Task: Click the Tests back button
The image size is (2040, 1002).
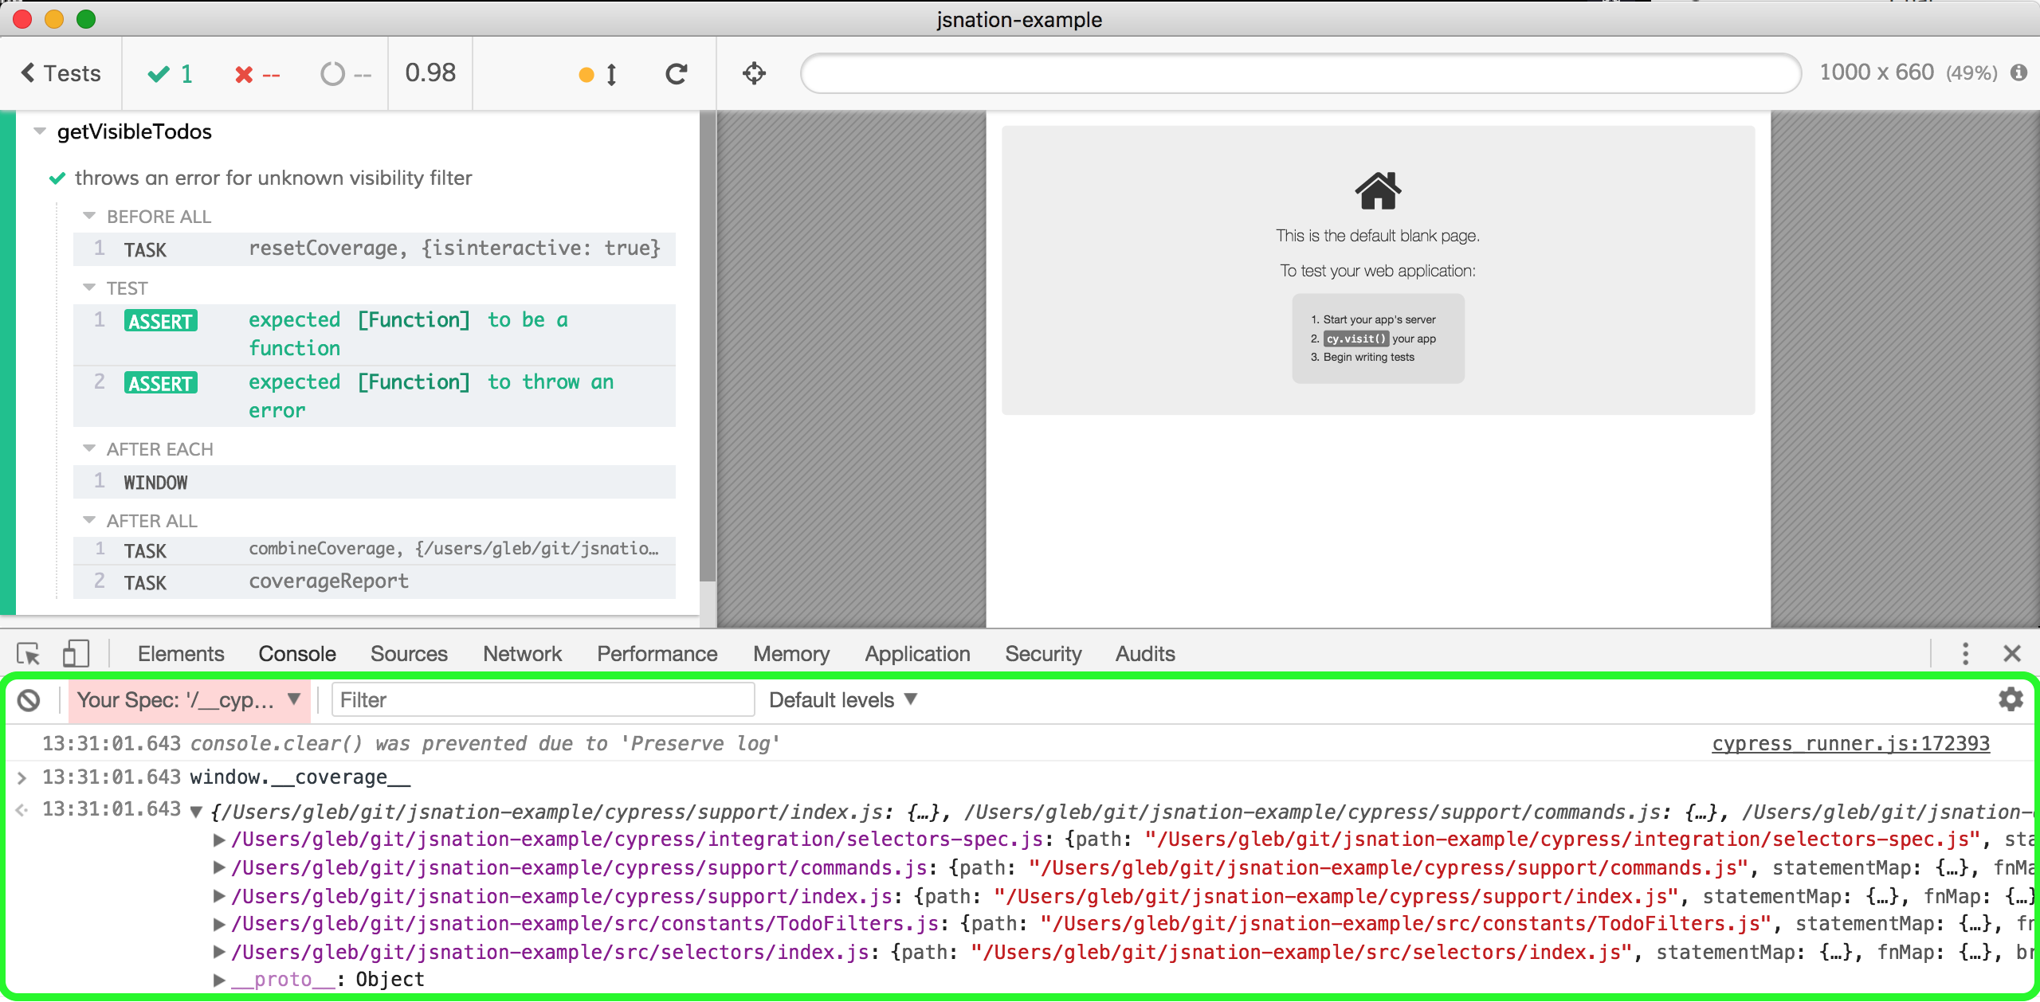Action: coord(60,72)
